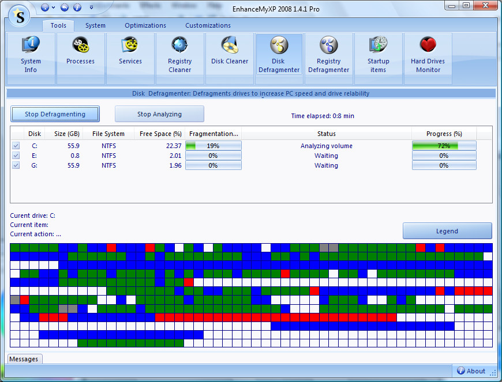Open the About dialog
The image size is (502, 382).
tap(471, 371)
